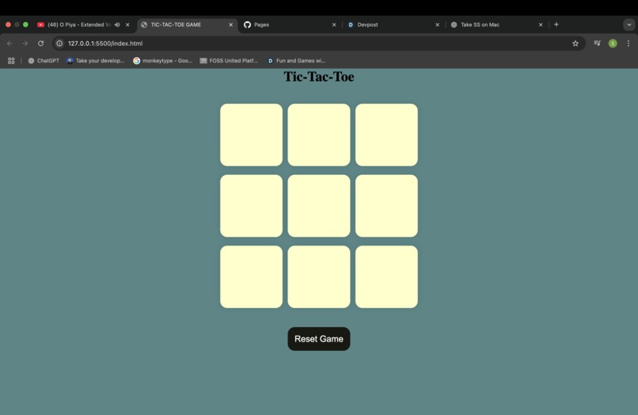Switch to the Take SS on Mac tab
This screenshot has height=415, width=638.
(x=496, y=25)
